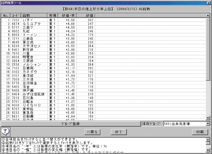
Task: Sort by the コード column header
Action: coord(15,15)
